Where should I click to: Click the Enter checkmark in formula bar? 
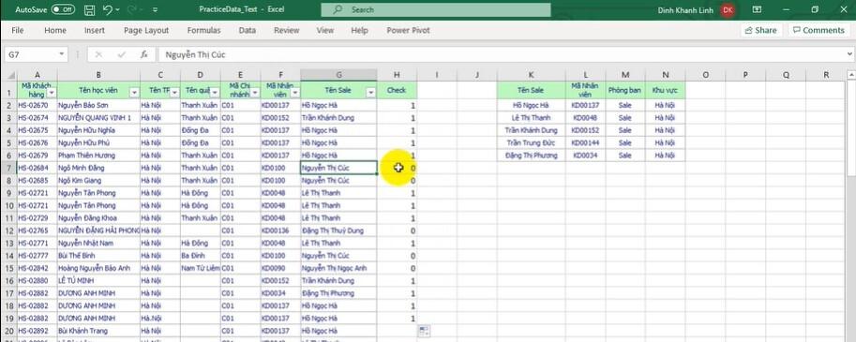pyautogui.click(x=121, y=54)
